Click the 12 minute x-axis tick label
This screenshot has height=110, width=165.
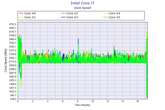[x=108, y=101]
